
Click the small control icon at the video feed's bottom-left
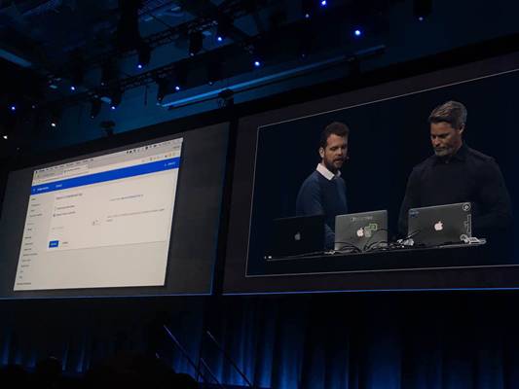pyautogui.click(x=268, y=257)
